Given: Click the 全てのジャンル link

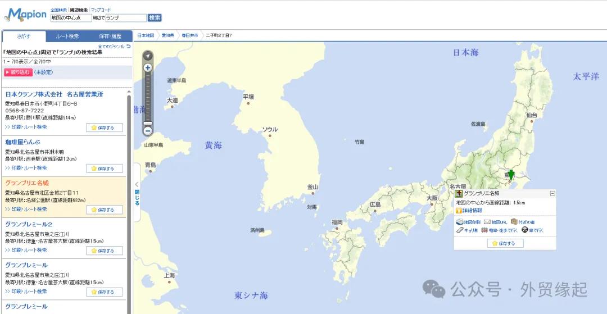Looking at the screenshot, I should (x=111, y=47).
